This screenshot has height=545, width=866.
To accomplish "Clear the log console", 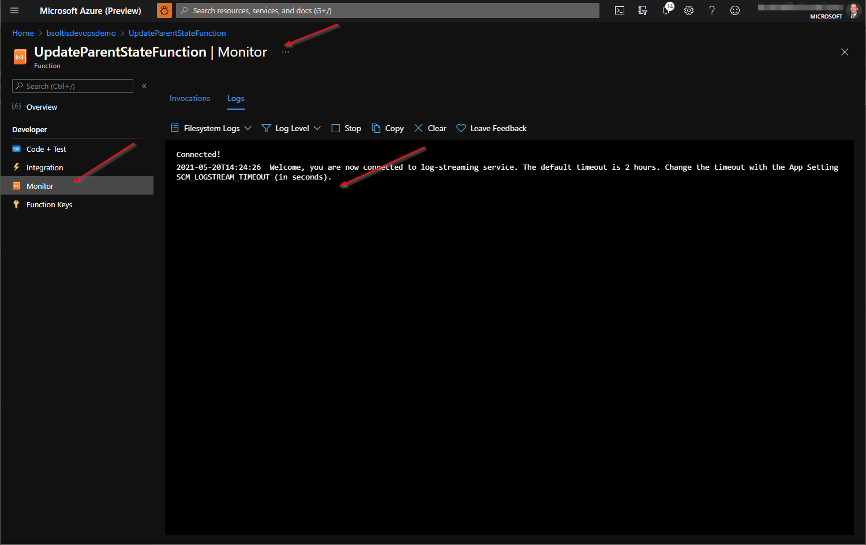I will [430, 128].
